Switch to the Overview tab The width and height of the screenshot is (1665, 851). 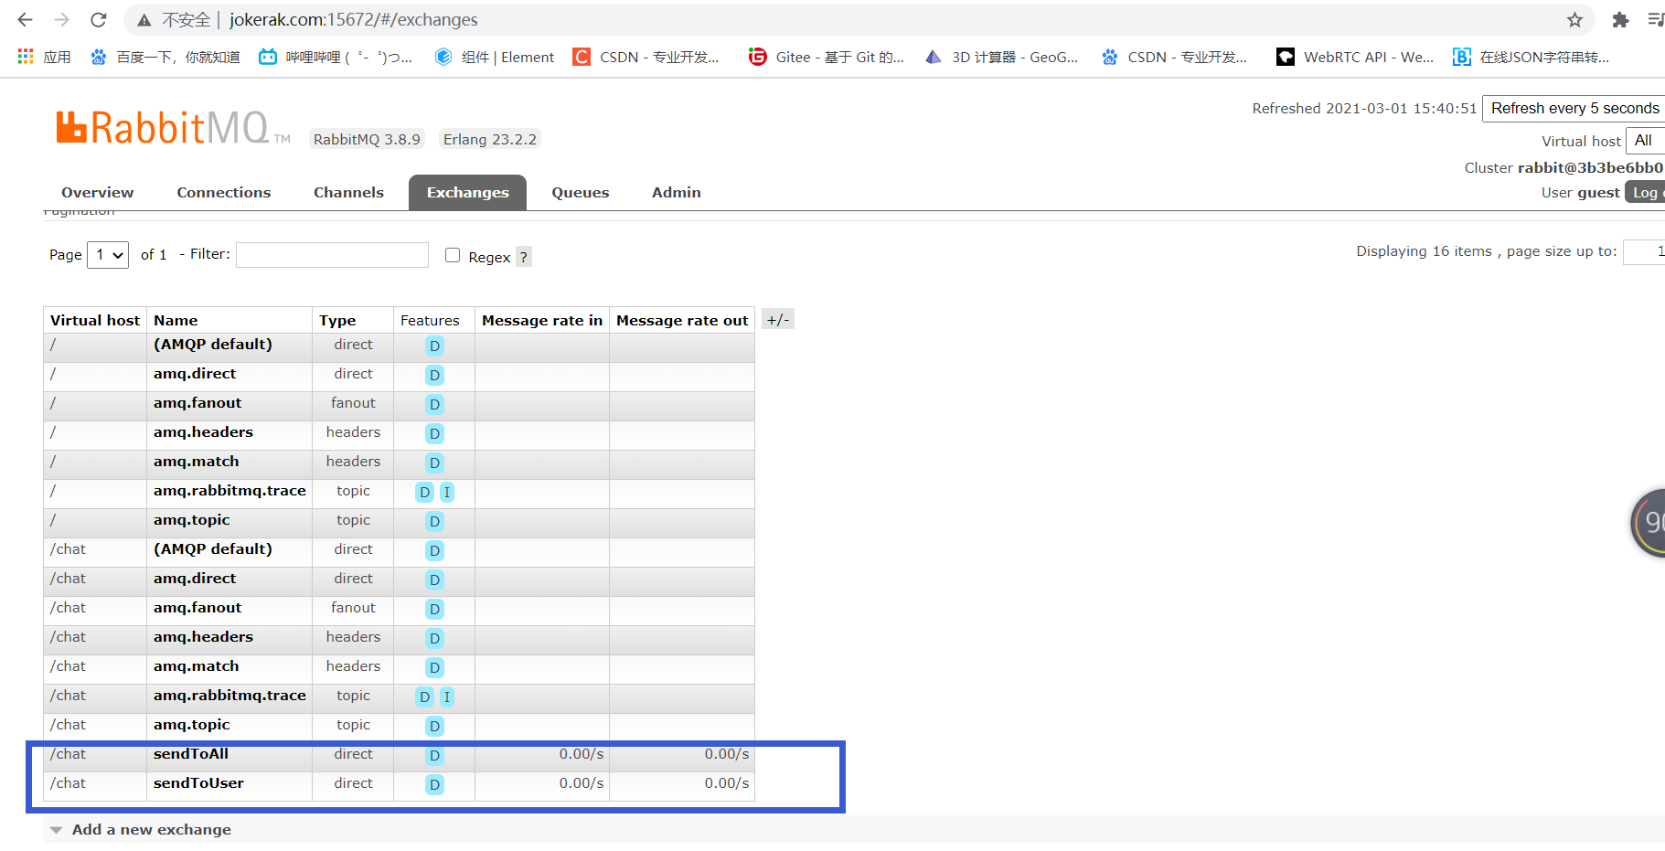[98, 192]
